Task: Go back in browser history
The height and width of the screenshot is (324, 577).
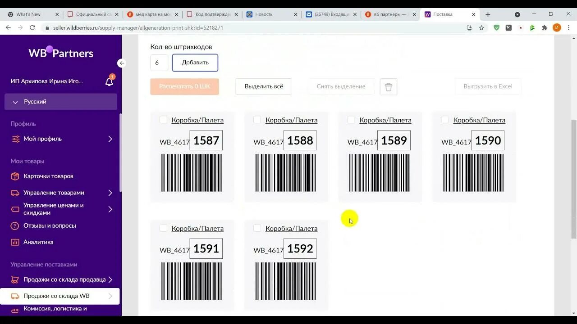Action: click(8, 27)
